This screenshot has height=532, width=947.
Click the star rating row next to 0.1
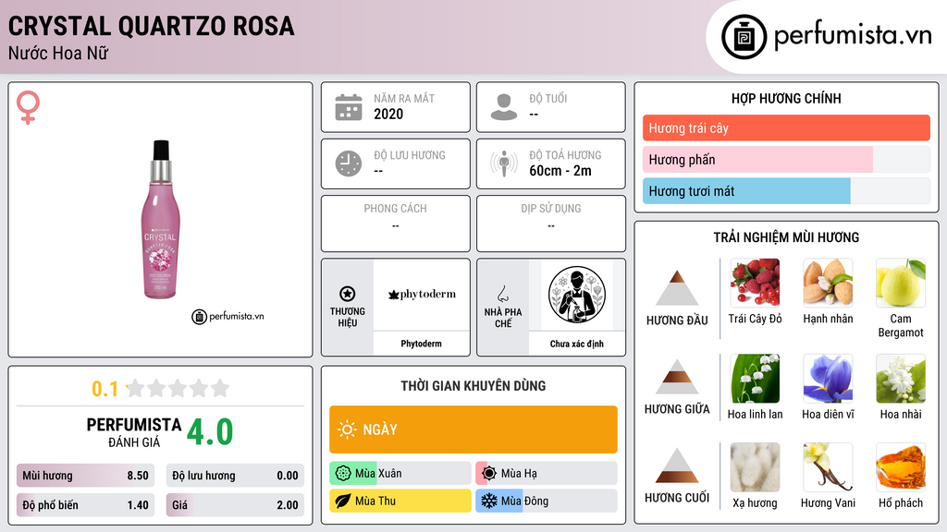178,388
